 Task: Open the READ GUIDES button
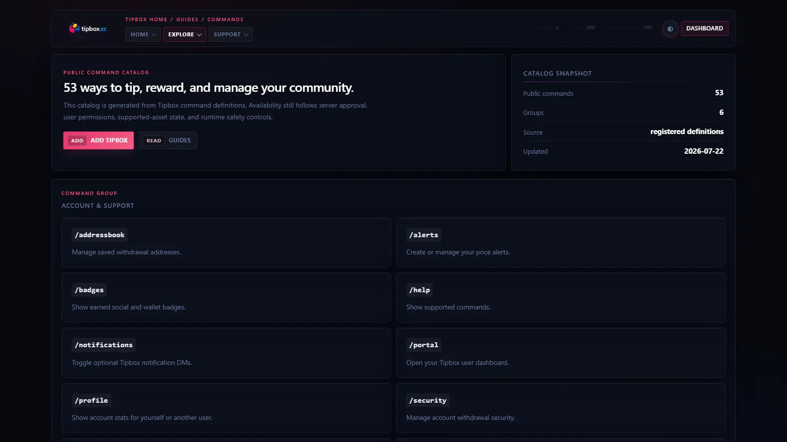[168, 140]
